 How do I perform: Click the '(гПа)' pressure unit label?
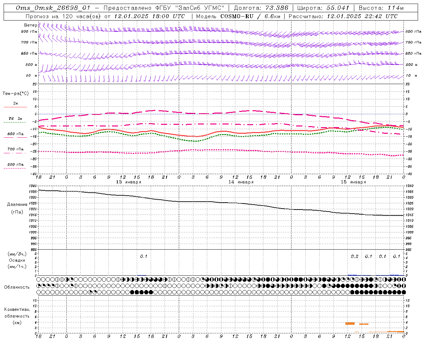tap(17, 212)
